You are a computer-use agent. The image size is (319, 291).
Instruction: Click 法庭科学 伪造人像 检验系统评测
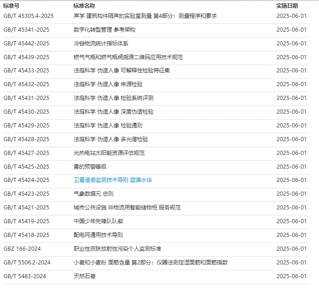[113, 98]
